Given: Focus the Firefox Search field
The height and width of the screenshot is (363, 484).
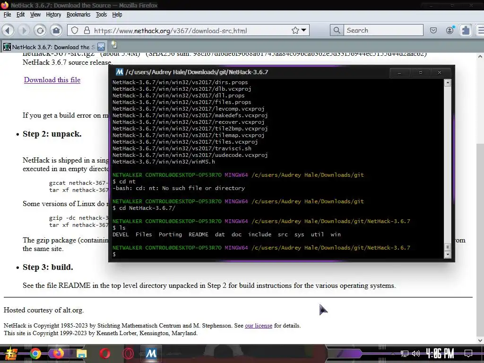Looking at the screenshot, I should [x=383, y=30].
